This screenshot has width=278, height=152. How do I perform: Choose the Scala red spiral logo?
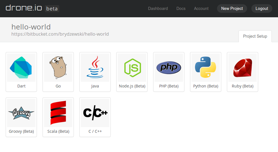tap(58, 113)
